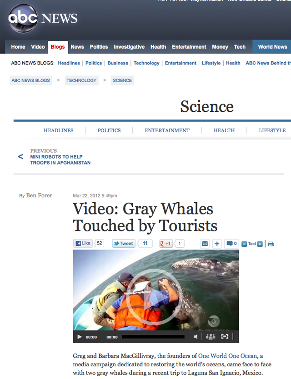Click author name Ben Forer
The width and height of the screenshot is (291, 379).
(x=39, y=195)
